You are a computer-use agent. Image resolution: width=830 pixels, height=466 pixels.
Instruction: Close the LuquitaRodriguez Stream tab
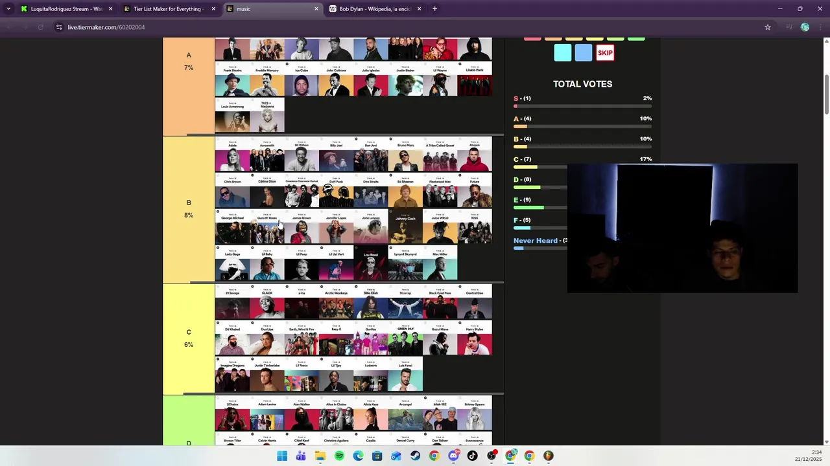(x=110, y=9)
